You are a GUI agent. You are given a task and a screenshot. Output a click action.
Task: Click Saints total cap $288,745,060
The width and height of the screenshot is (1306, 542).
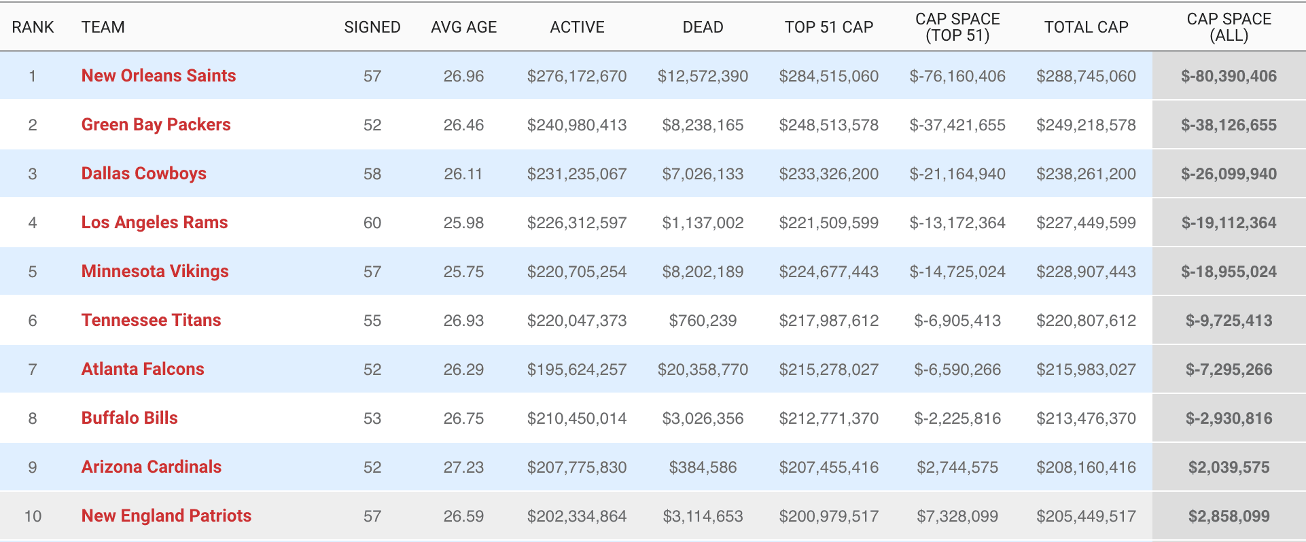[1086, 76]
